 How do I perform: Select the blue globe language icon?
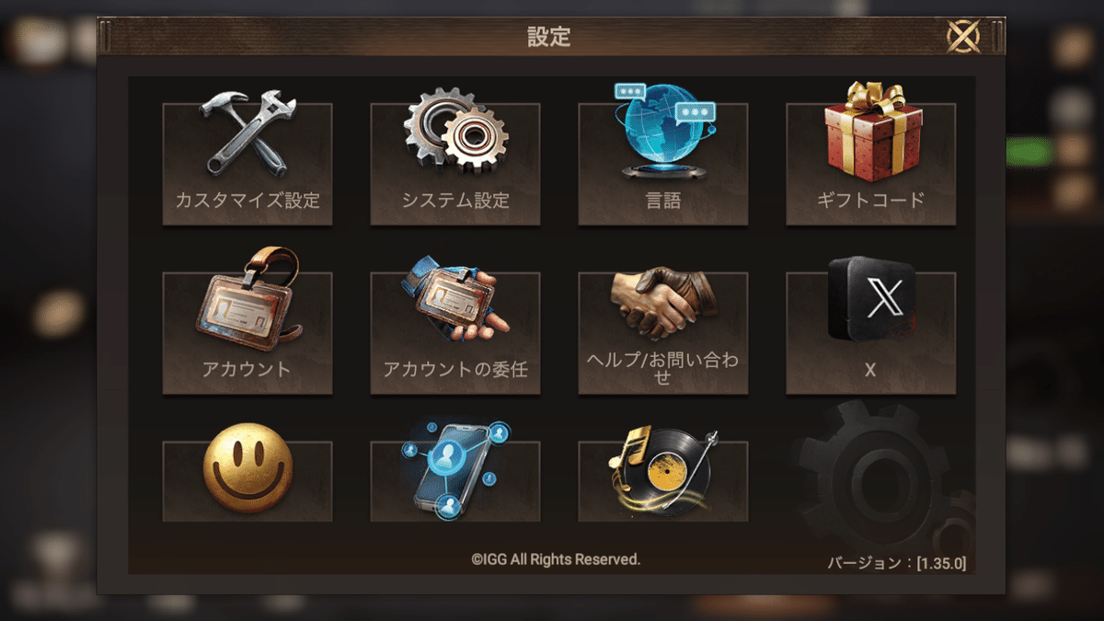[662, 130]
